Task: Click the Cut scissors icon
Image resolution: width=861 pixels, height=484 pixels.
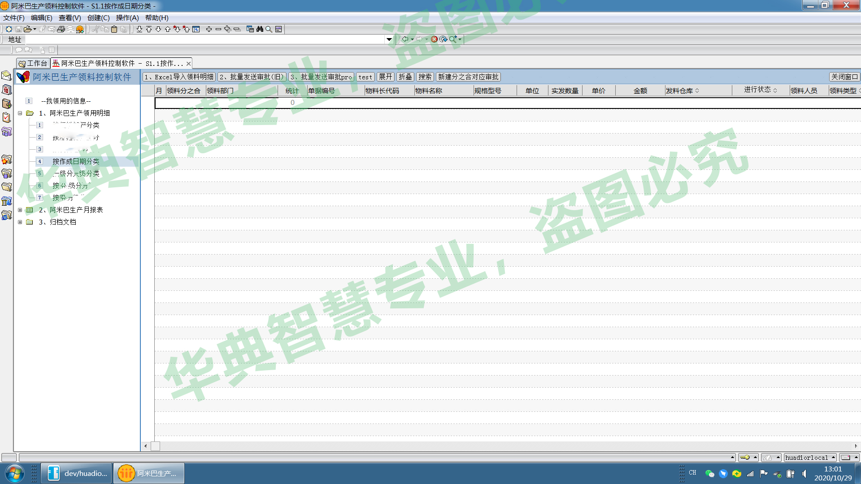Action: click(95, 29)
